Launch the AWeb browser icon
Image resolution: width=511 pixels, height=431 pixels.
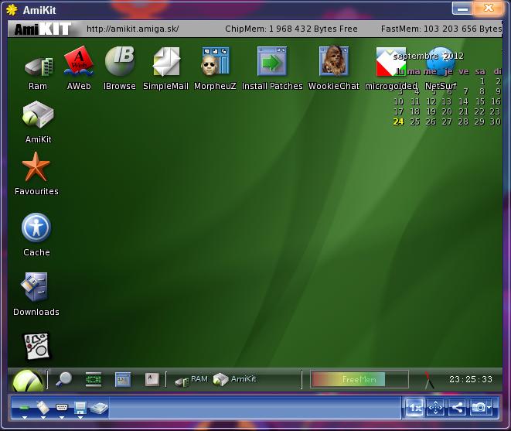(79, 61)
